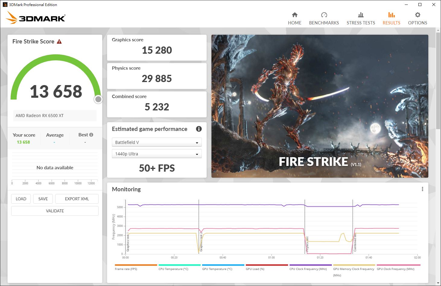Toggle CPU Clock Frequency legend entry

pos(310,267)
